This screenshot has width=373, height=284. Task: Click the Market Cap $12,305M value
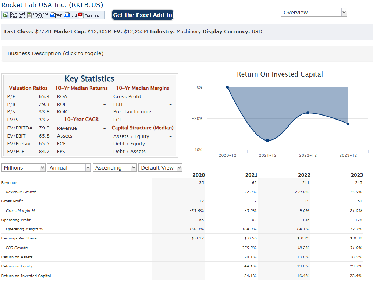coord(99,32)
